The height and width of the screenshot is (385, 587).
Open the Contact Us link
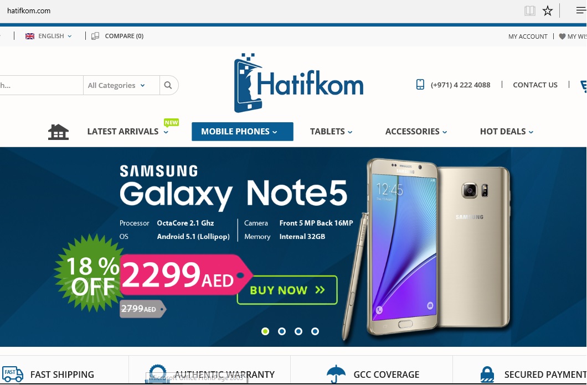pyautogui.click(x=535, y=85)
